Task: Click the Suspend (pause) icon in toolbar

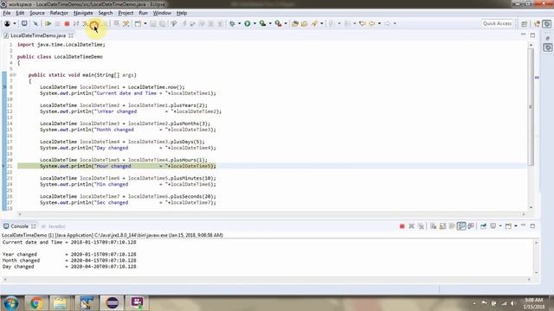Action: 58,23
